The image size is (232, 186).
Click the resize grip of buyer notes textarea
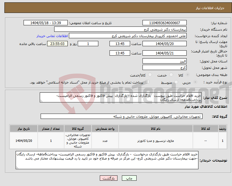pyautogui.click(x=17, y=167)
